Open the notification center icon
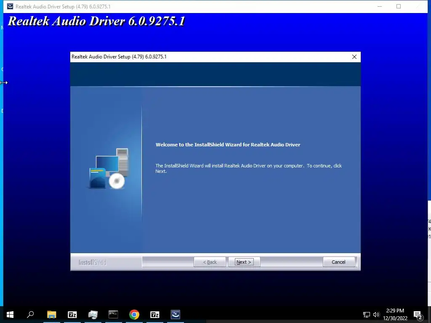Screen dimensions: 431x323 (x=418, y=315)
